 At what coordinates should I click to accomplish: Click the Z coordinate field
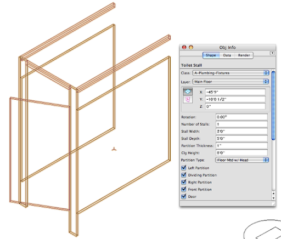pos(235,106)
